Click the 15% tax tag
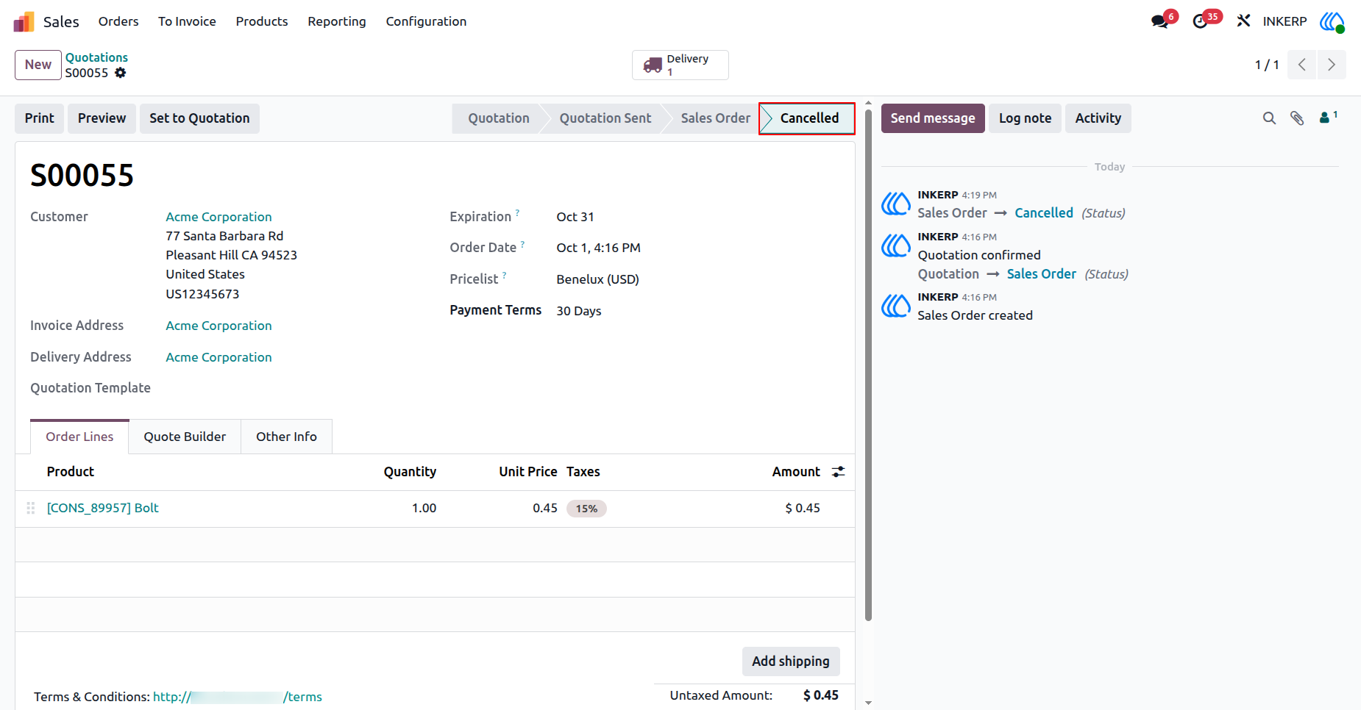The width and height of the screenshot is (1361, 710). (x=586, y=509)
